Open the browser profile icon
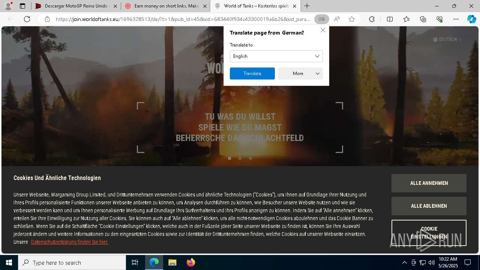The image size is (480, 270). (x=8, y=6)
